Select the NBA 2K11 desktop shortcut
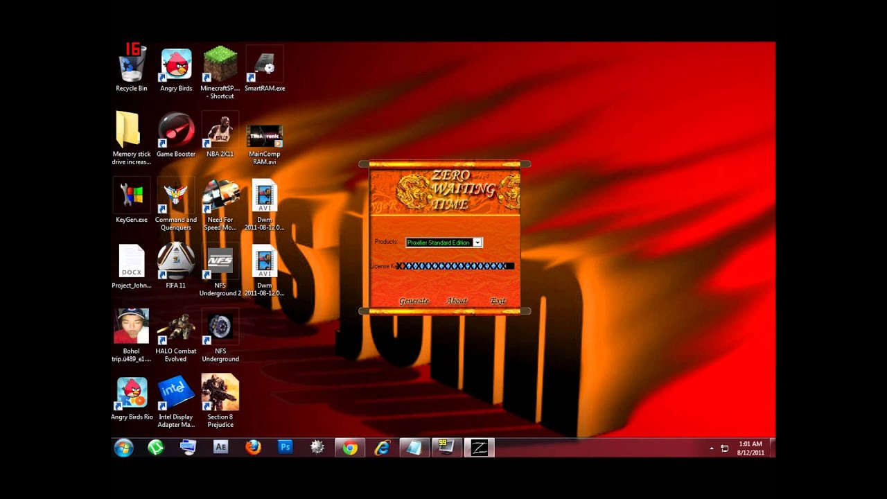 coord(220,134)
